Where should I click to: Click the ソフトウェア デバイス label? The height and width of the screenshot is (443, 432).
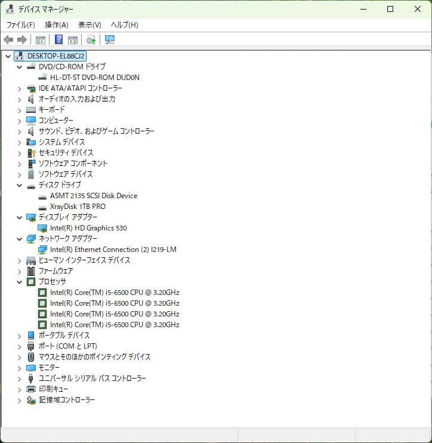click(66, 174)
